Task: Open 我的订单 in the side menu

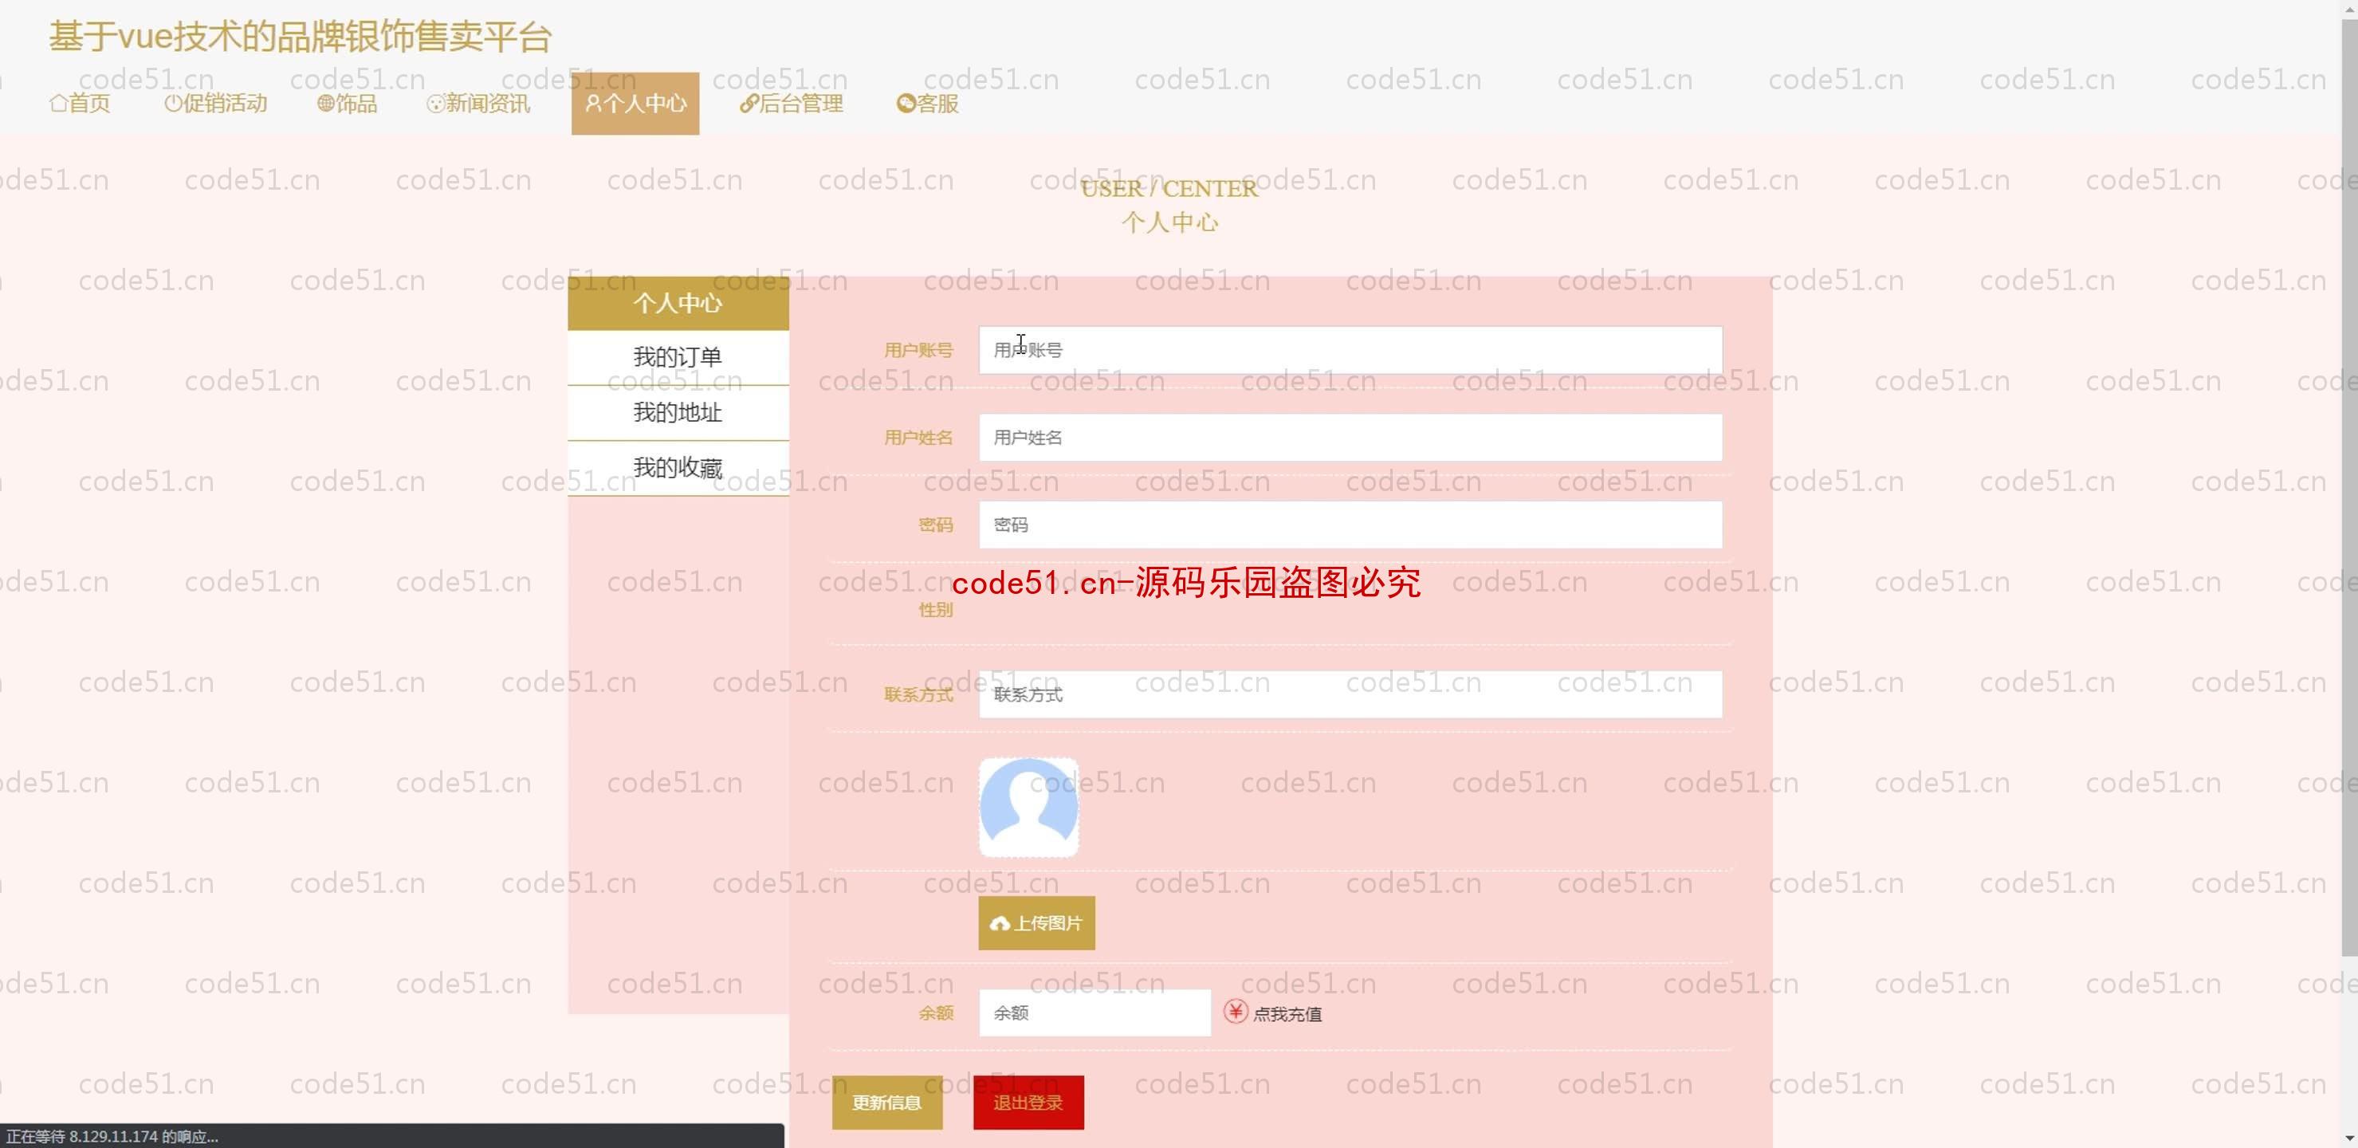Action: (678, 357)
